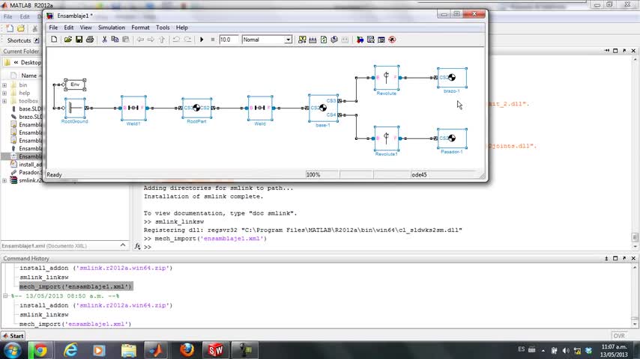Screen dimensions: 640x359
Task: Open Internet Explorer from taskbar
Action: point(70,350)
